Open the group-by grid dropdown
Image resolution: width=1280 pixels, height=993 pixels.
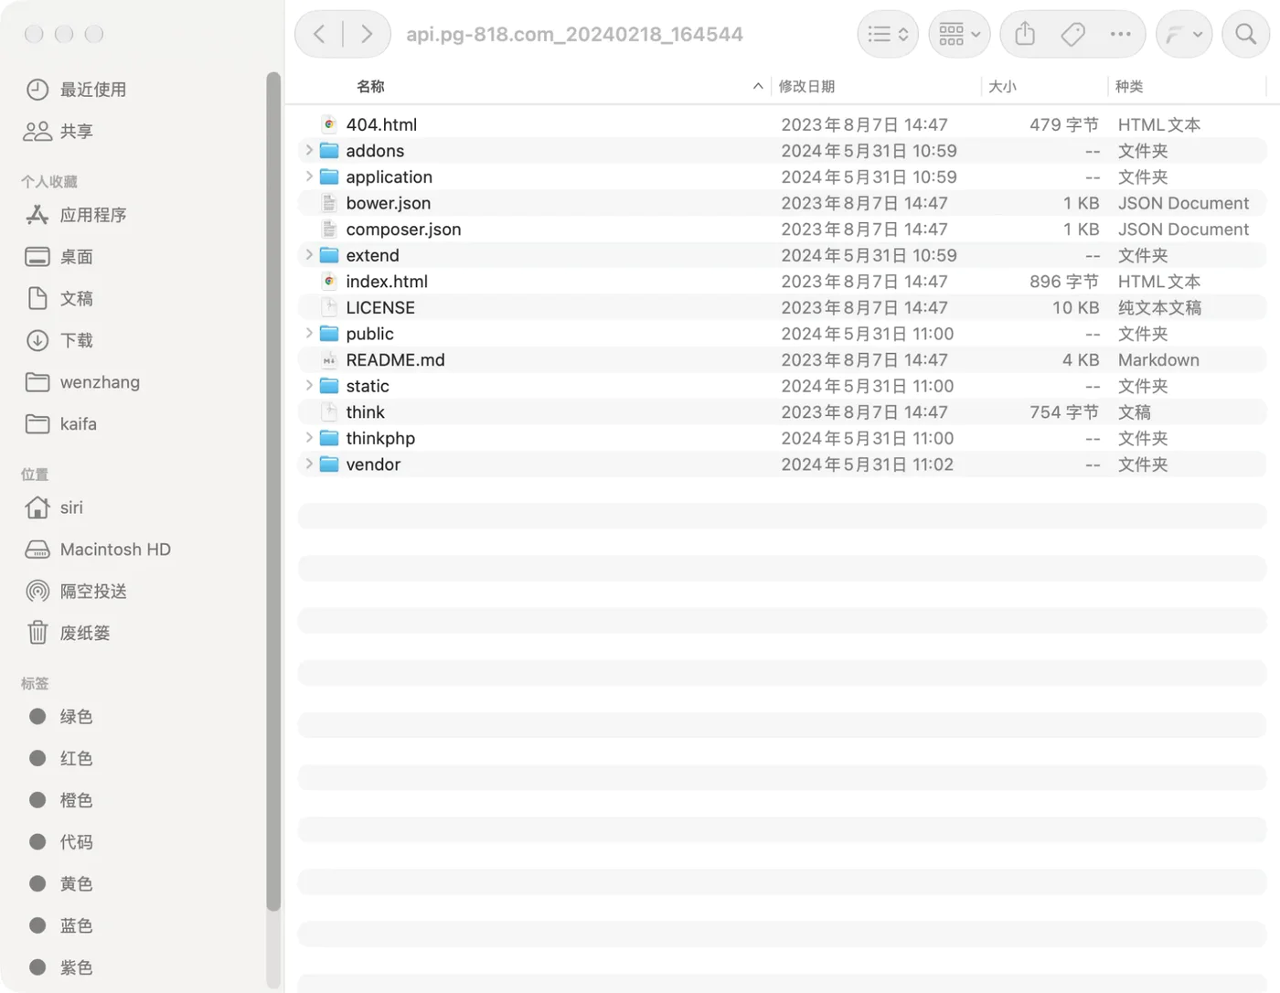point(959,34)
